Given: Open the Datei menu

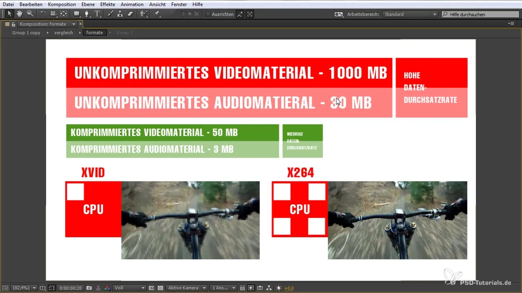Looking at the screenshot, I should click(8, 4).
